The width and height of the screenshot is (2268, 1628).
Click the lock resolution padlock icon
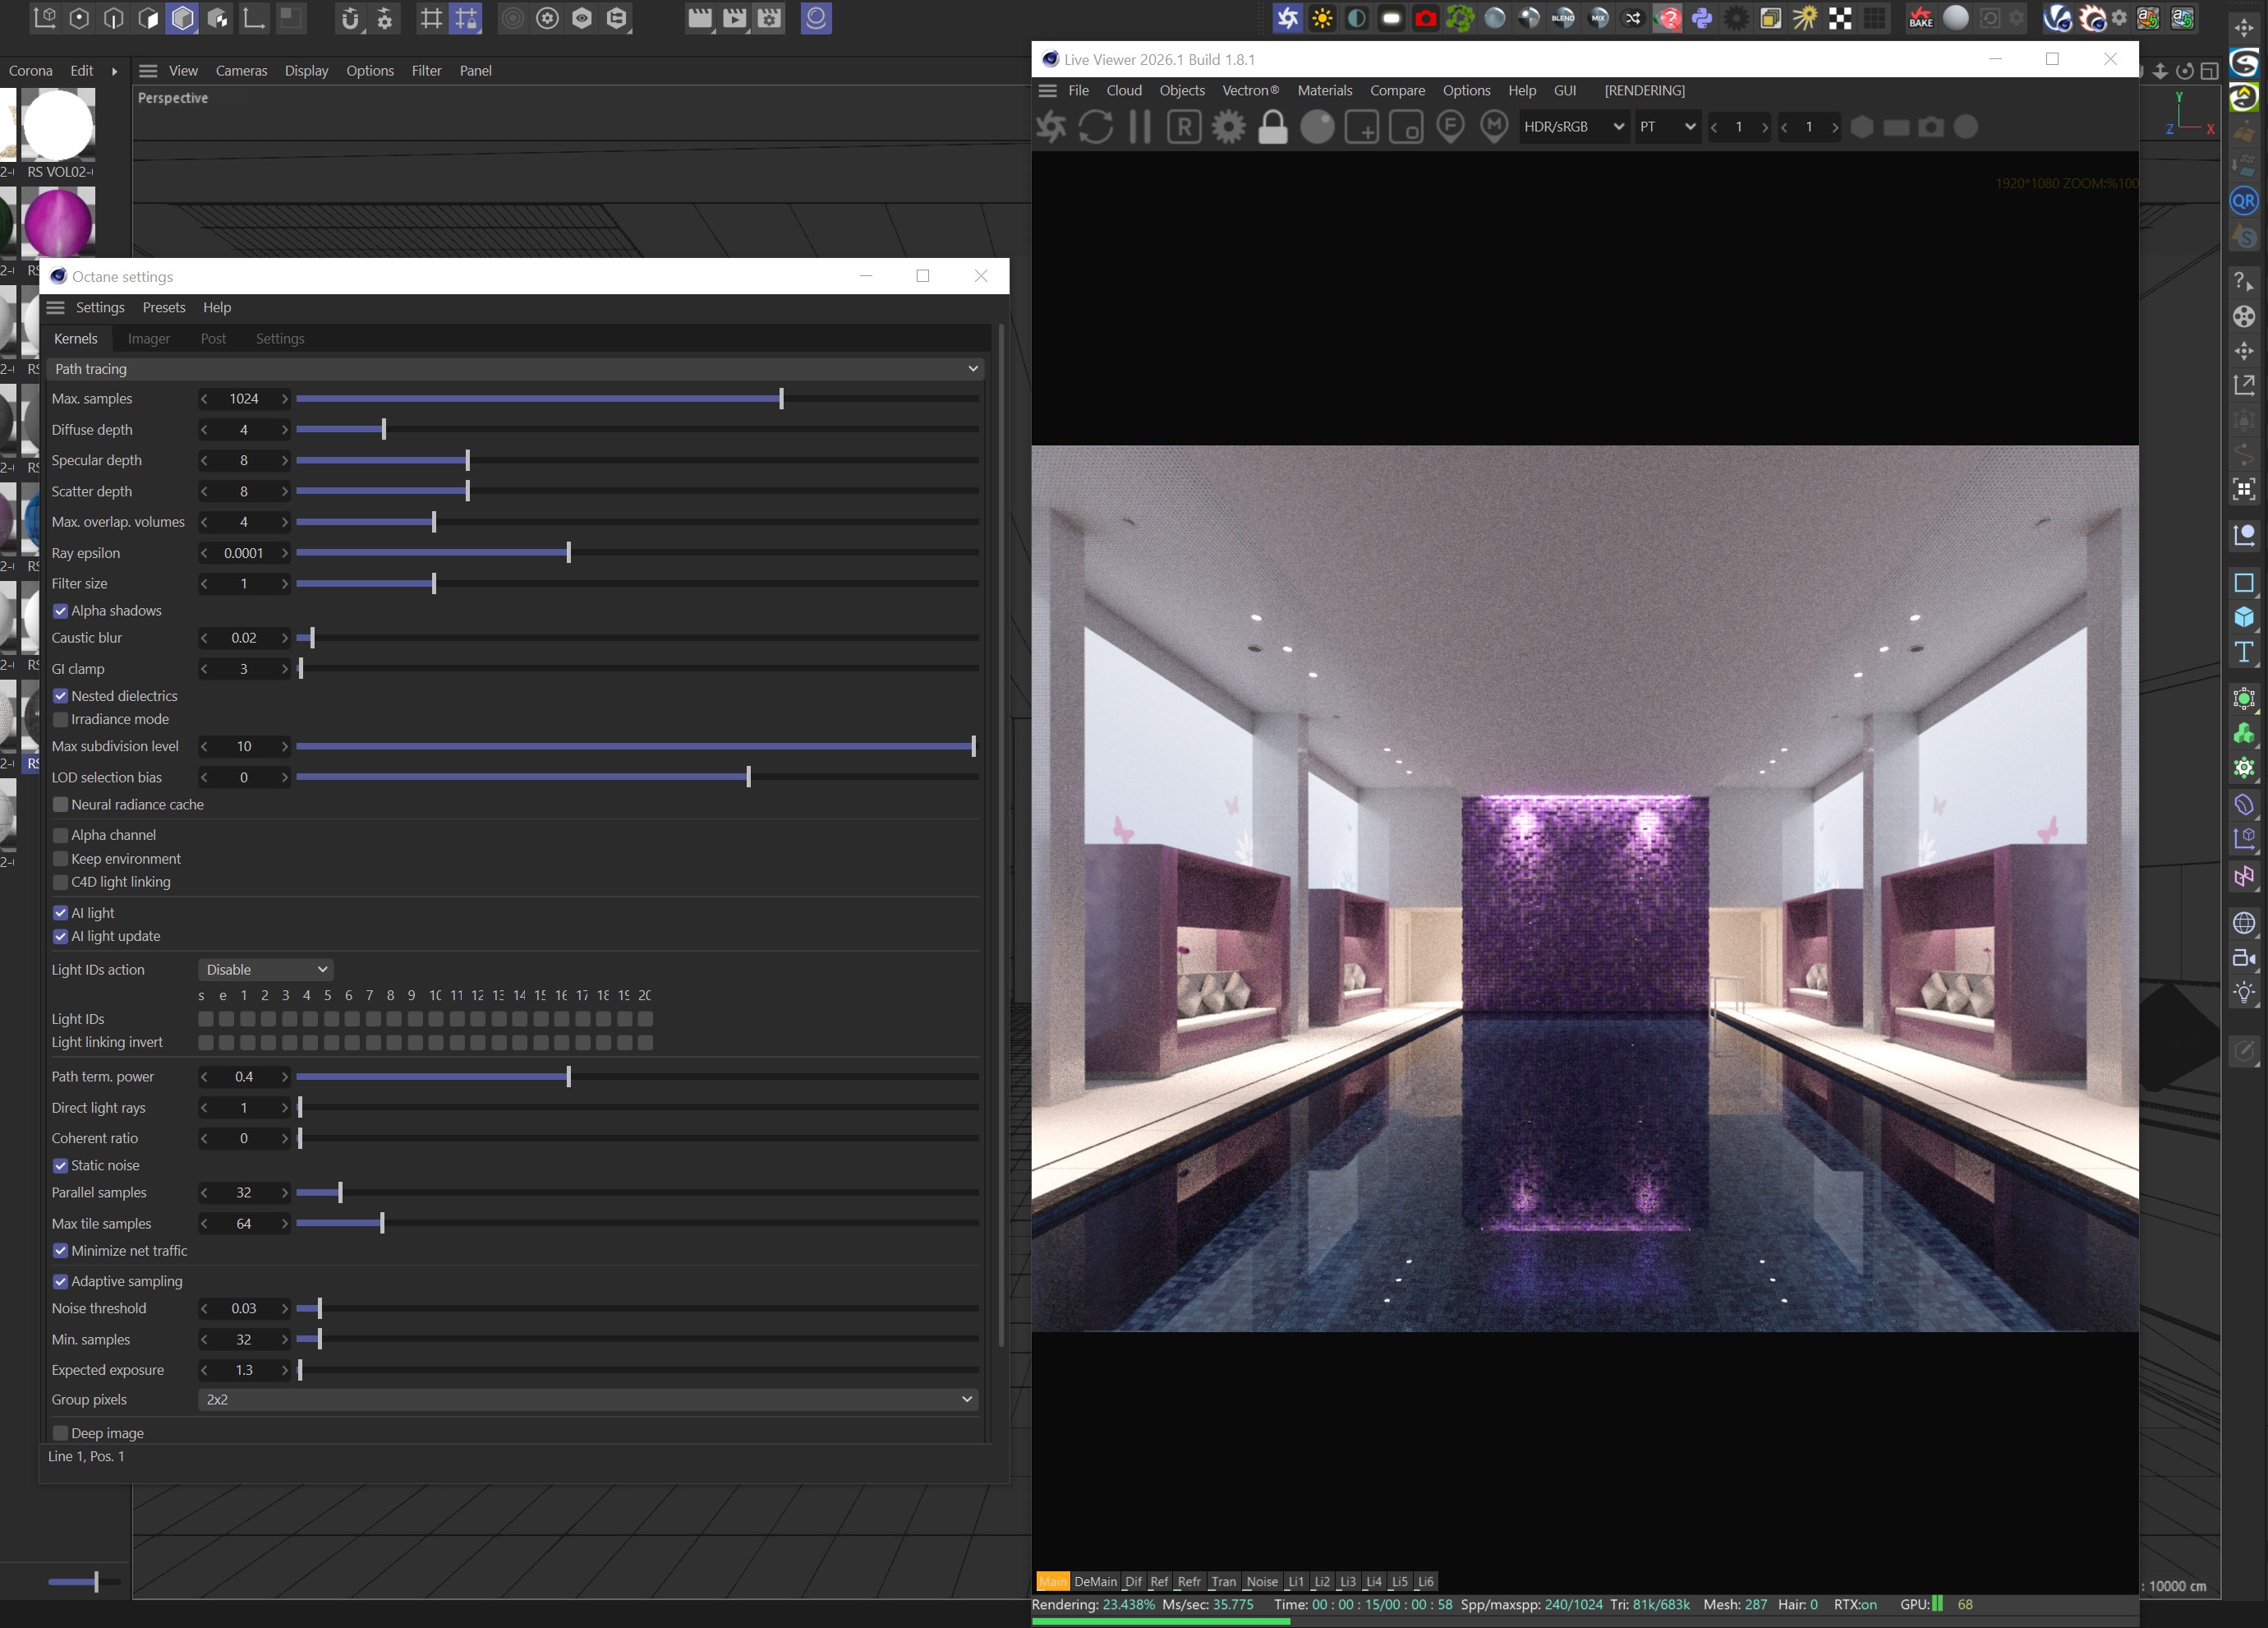[1272, 127]
